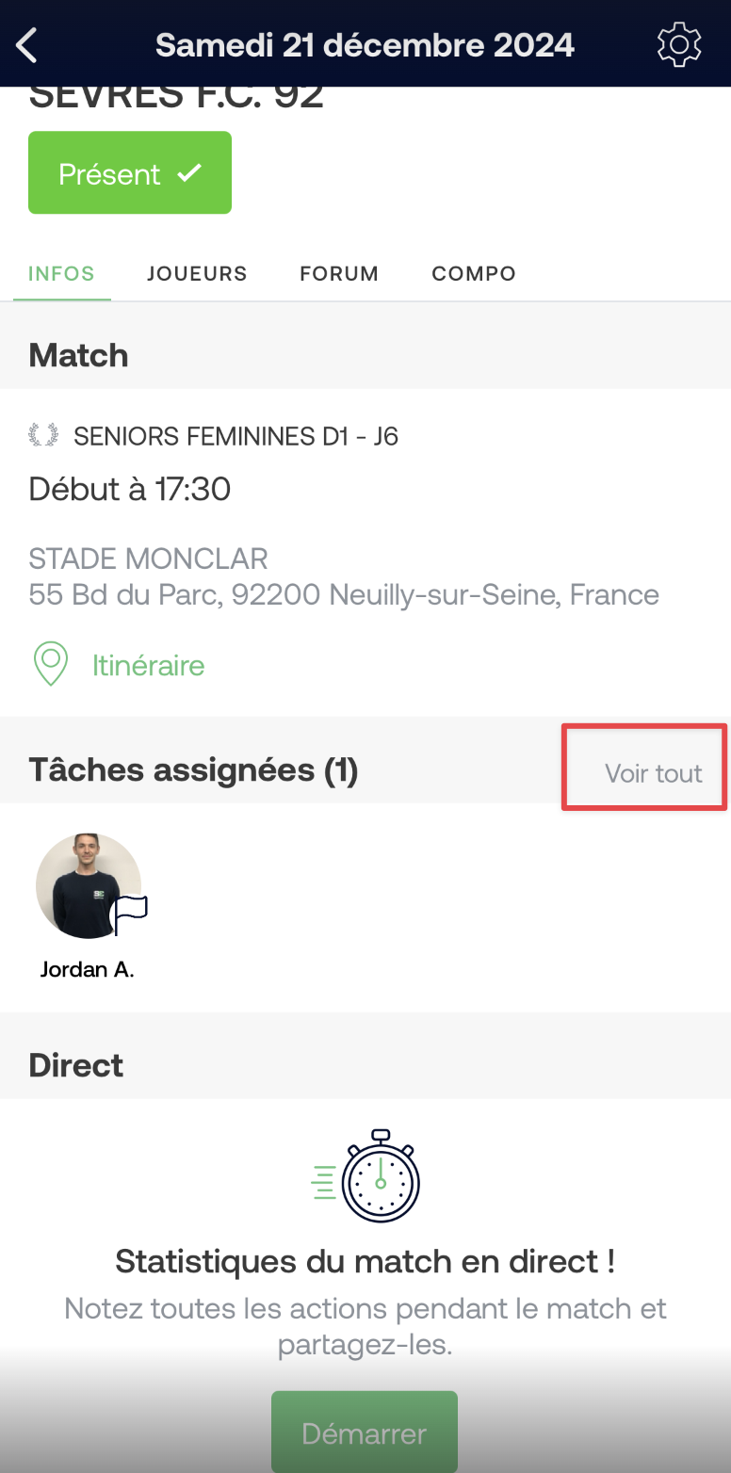The height and width of the screenshot is (1473, 731).
Task: Start live stats with Démarrer
Action: pyautogui.click(x=365, y=1433)
